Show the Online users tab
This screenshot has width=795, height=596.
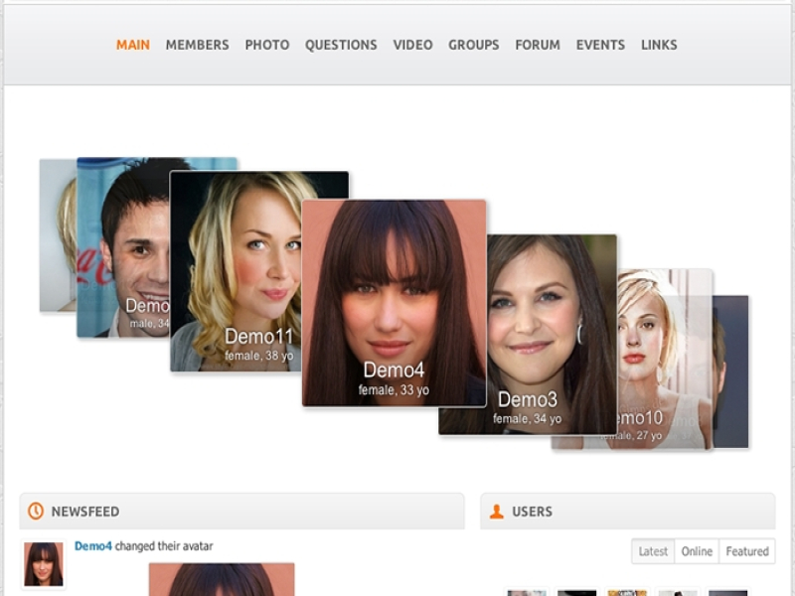click(x=697, y=551)
